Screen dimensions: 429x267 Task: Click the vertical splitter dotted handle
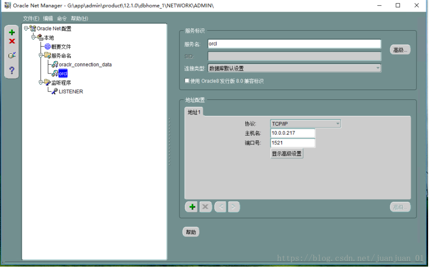(169, 142)
